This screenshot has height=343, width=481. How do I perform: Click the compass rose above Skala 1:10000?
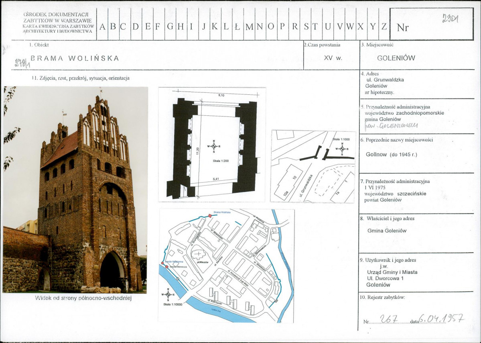[168, 295]
